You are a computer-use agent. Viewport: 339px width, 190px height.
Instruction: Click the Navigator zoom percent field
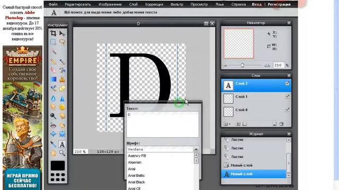[279, 65]
